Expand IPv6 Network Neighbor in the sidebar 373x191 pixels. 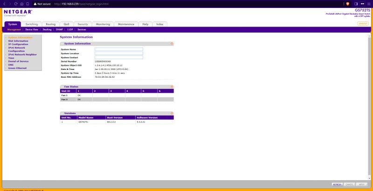point(22,55)
